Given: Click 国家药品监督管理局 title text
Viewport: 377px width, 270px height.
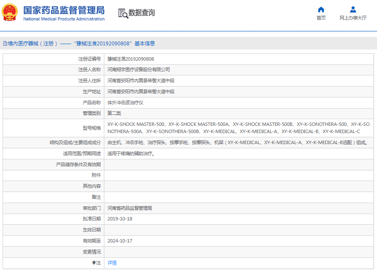Looking at the screenshot, I should point(64,10).
